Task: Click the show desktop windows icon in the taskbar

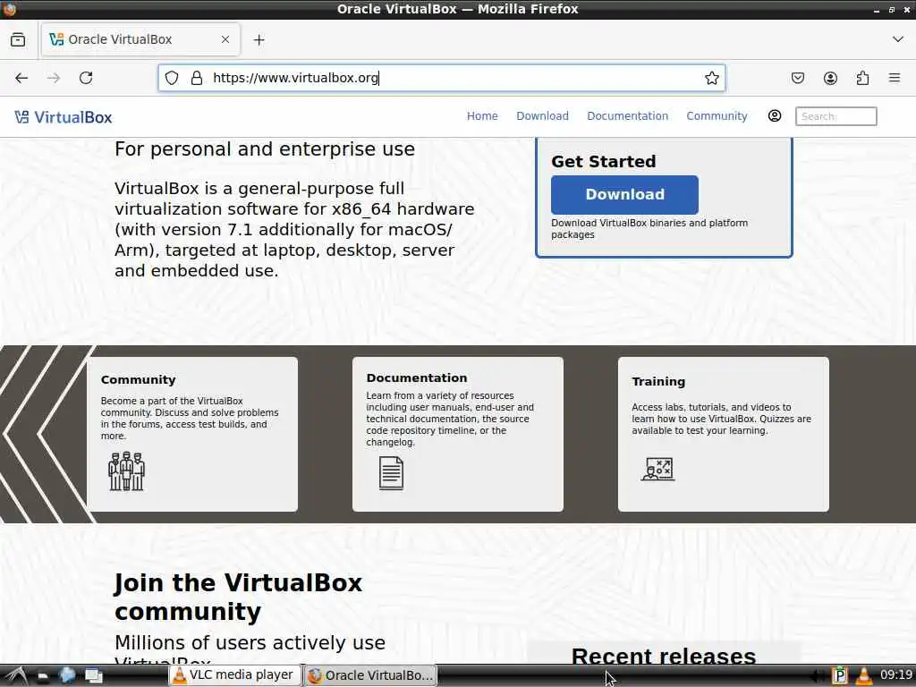Action: pos(93,676)
